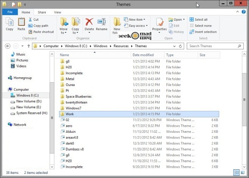The height and width of the screenshot is (178, 249).
Task: Click Paste shortcut in the ribbon
Action: coord(41,32)
